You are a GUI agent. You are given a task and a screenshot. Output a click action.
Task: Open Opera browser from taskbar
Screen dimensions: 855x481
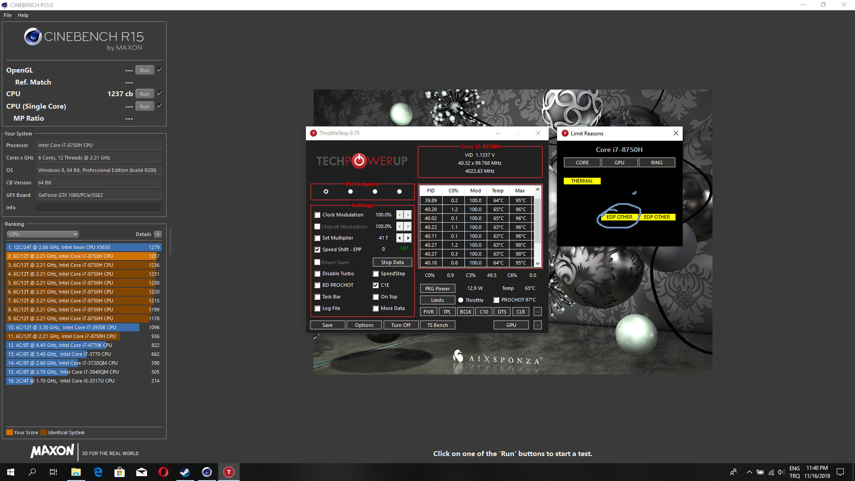point(163,472)
